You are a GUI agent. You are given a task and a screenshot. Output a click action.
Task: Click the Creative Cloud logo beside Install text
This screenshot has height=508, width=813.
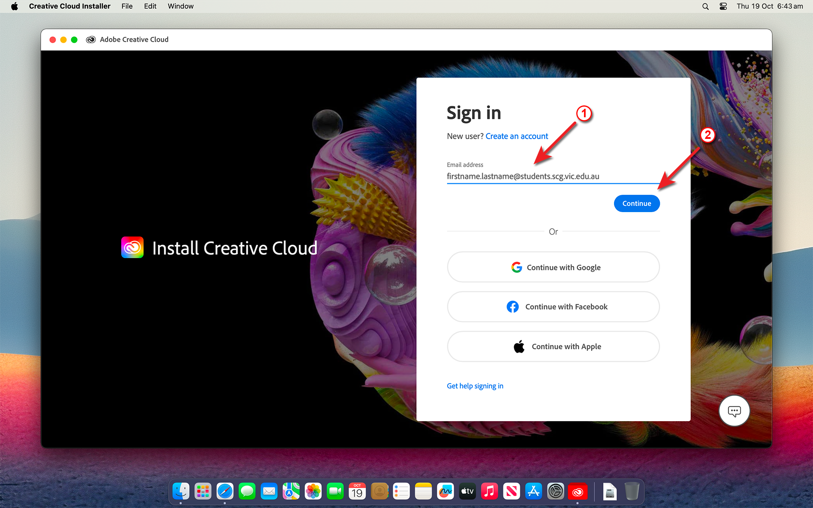tap(133, 248)
